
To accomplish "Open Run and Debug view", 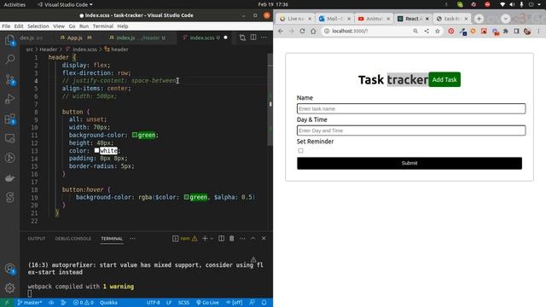I will (x=9, y=99).
